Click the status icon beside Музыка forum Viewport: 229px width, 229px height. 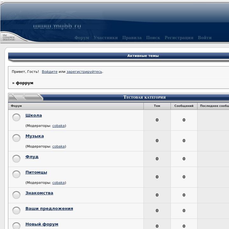(16, 138)
